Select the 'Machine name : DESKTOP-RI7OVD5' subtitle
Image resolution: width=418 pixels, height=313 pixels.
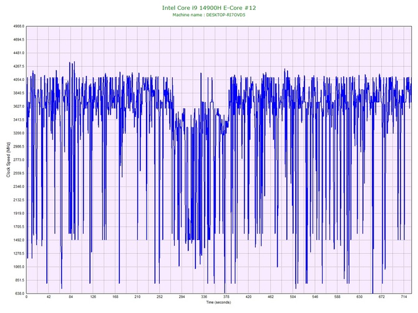point(209,15)
